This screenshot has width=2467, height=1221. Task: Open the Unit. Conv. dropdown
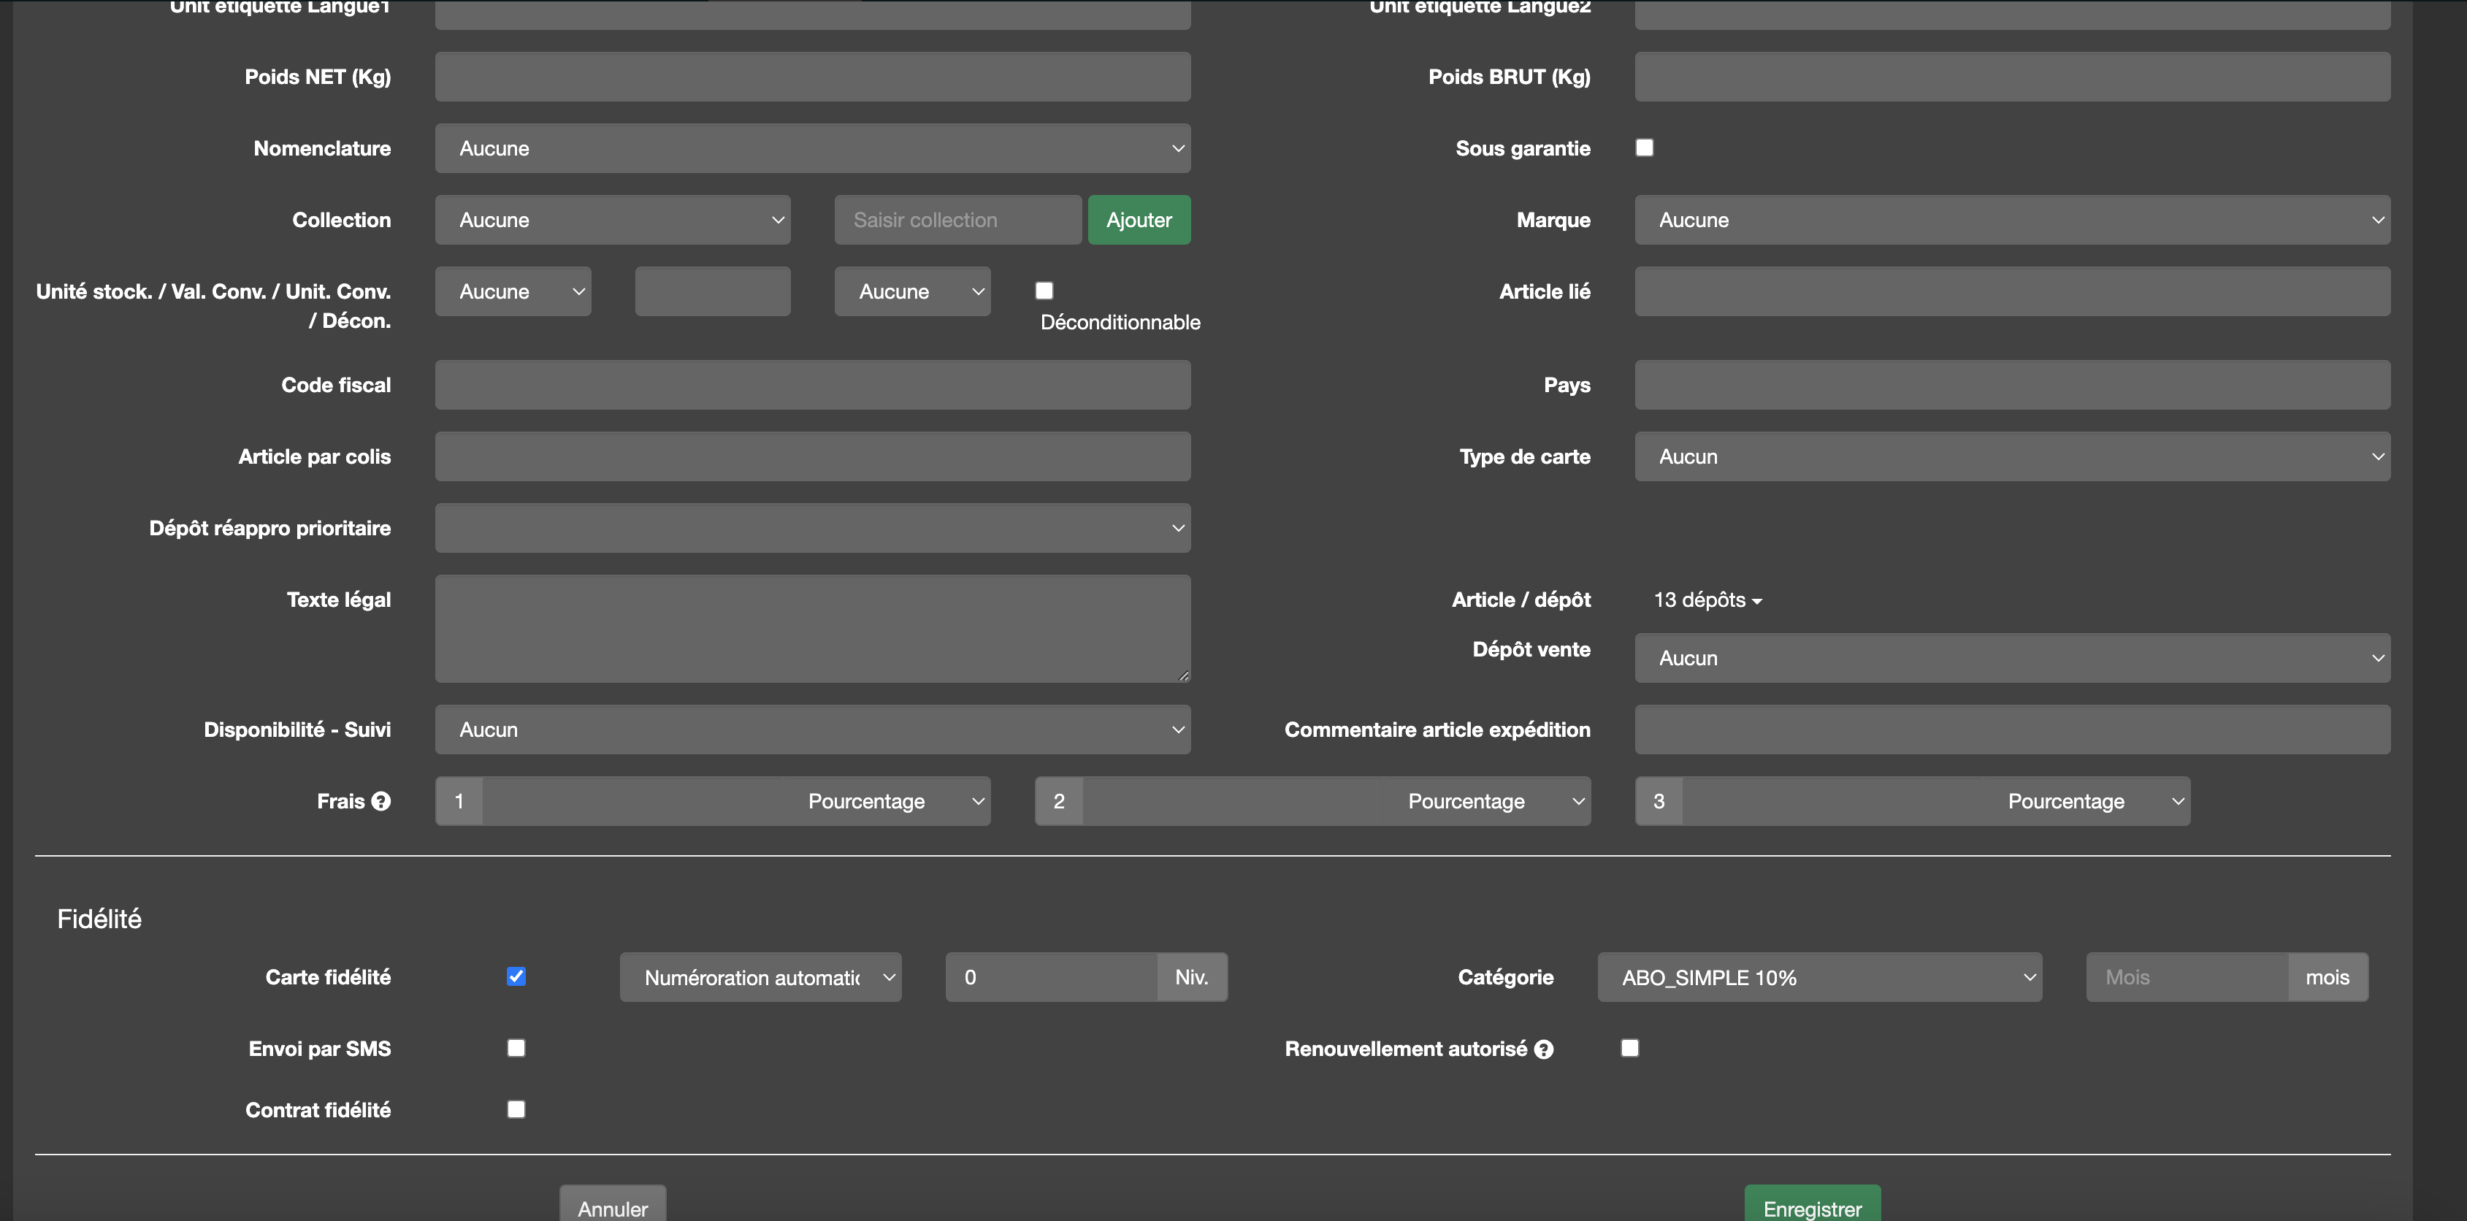click(x=913, y=291)
